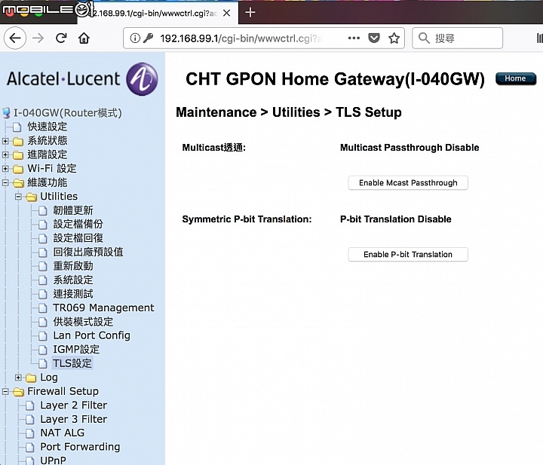Open 設定檔回復 page
The height and width of the screenshot is (465, 543).
click(78, 238)
